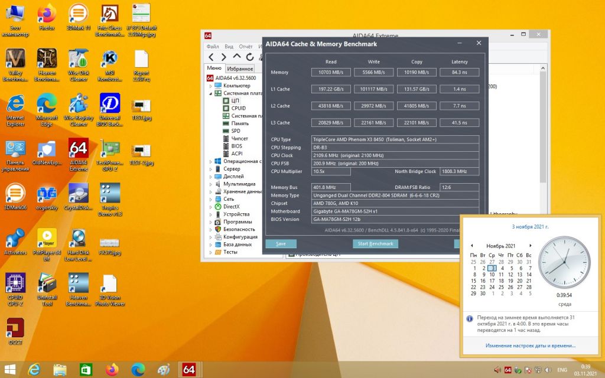Image resolution: width=605 pixels, height=378 pixels.
Task: Expand the Тесты tree node
Action: click(x=211, y=252)
